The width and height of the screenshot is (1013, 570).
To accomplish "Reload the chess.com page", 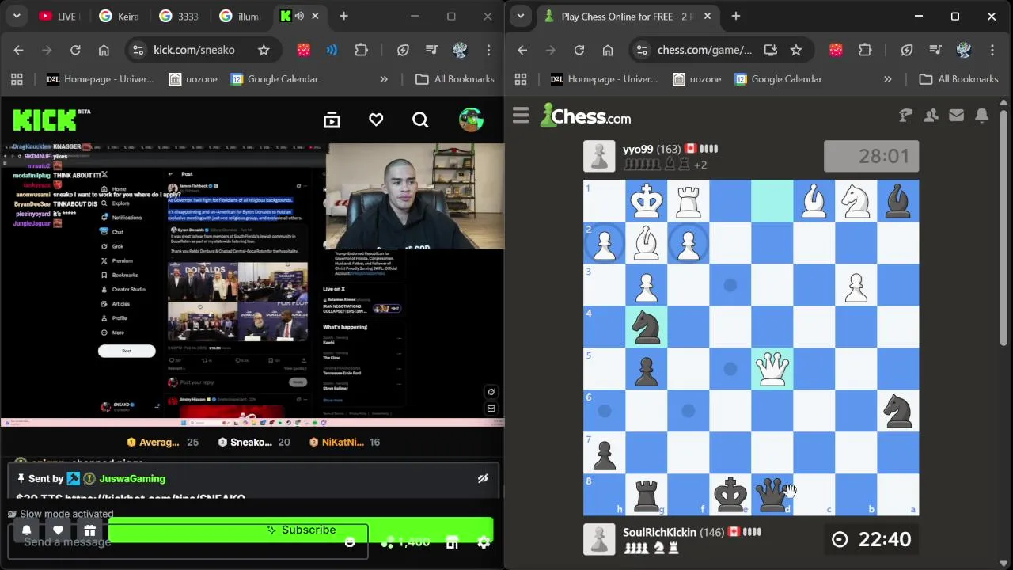I will click(x=579, y=50).
